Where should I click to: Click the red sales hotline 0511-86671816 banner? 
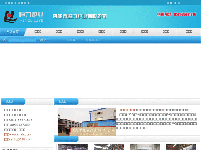[176, 14]
